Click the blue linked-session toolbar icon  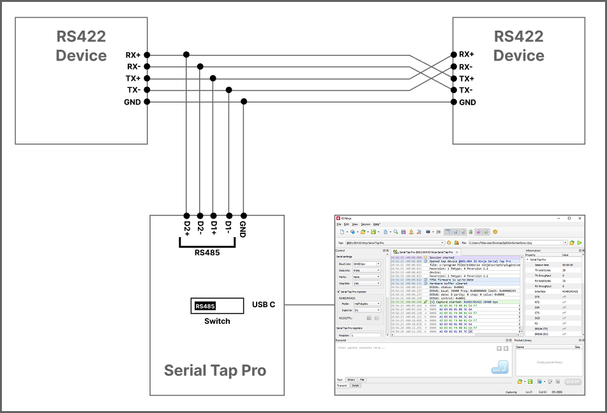click(x=353, y=231)
